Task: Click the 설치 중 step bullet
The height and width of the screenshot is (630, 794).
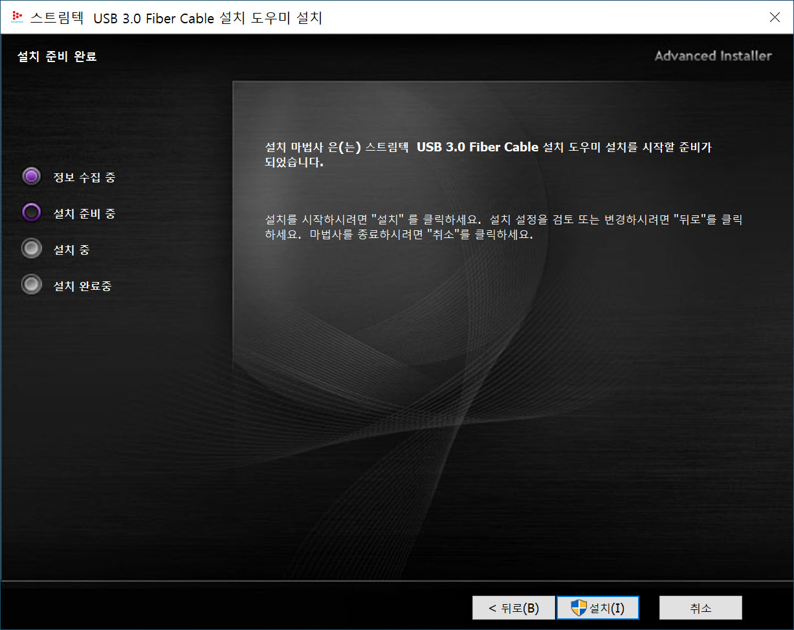Action: 31,249
